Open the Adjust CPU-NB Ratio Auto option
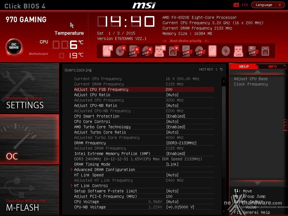Image resolution: width=288 pixels, height=216 pixels. (172, 105)
